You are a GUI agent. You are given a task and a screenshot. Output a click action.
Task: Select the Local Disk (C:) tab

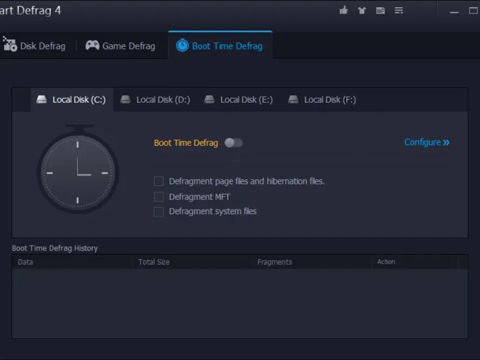point(71,100)
